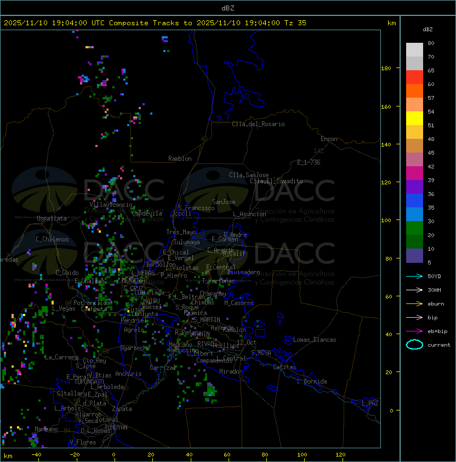The image size is (456, 462).
Task: Click the 'Tz 35' header value
Action: [295, 23]
